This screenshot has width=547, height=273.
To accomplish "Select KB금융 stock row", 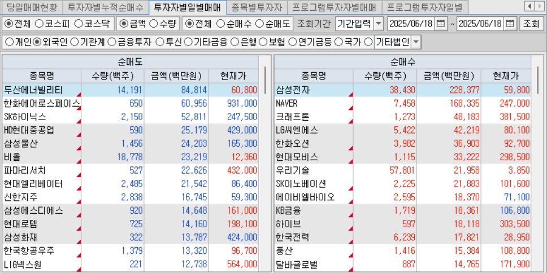I will tap(403, 210).
